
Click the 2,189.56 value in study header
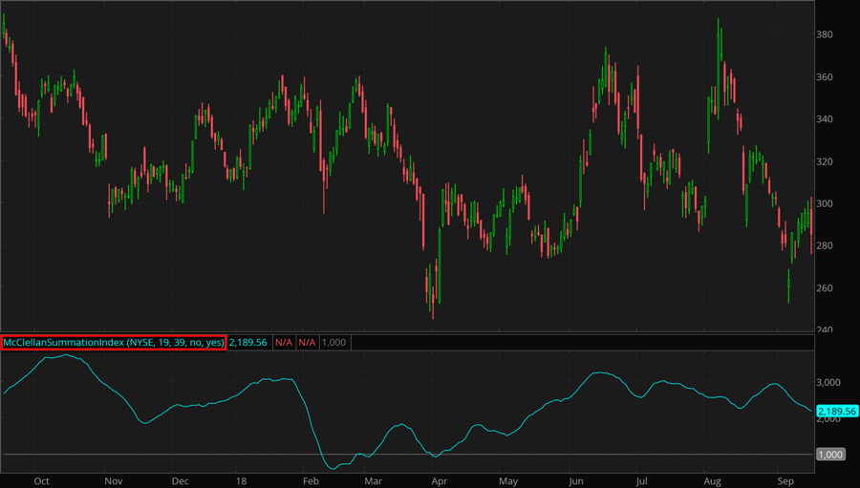(247, 342)
